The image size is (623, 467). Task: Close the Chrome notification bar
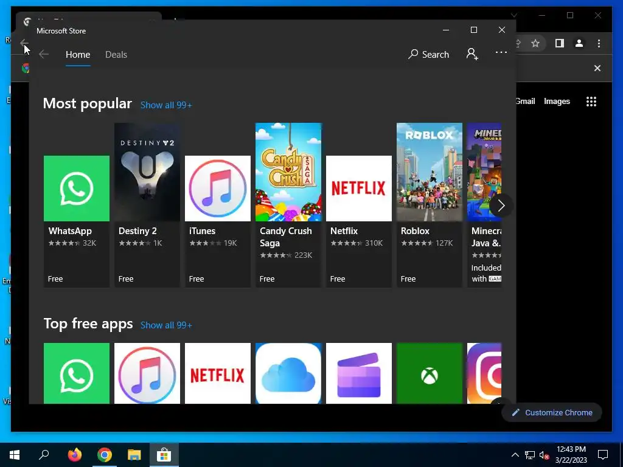[x=597, y=68]
